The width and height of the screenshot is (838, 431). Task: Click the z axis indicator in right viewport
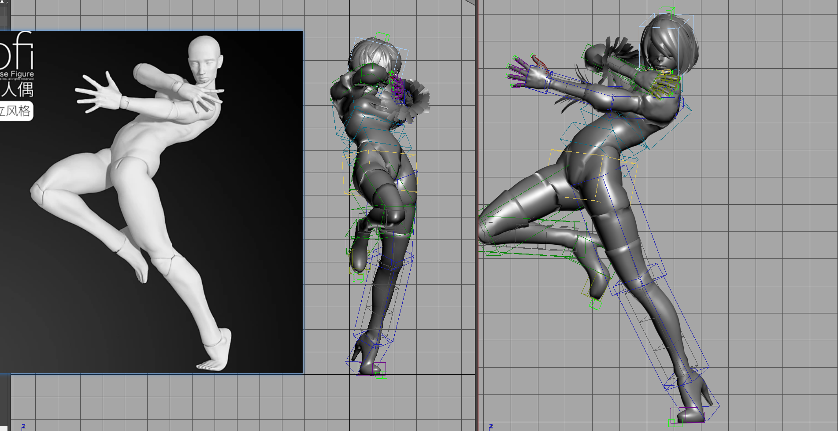pos(491,427)
